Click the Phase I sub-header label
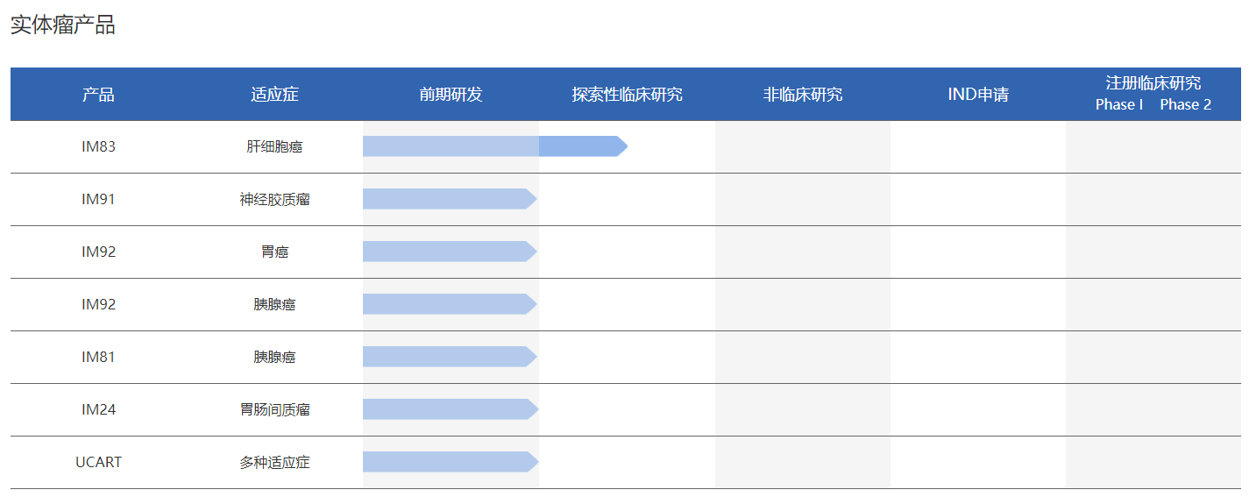This screenshot has height=504, width=1249. point(1119,105)
